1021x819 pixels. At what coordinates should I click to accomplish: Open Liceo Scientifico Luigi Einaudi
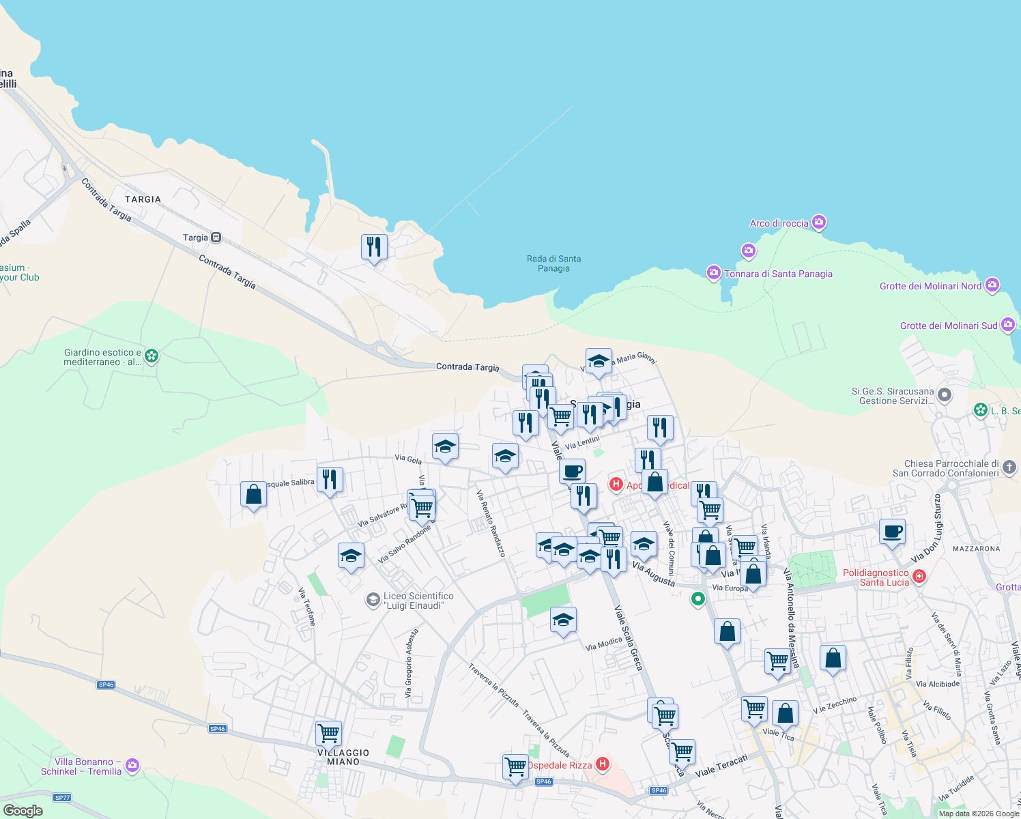[373, 601]
